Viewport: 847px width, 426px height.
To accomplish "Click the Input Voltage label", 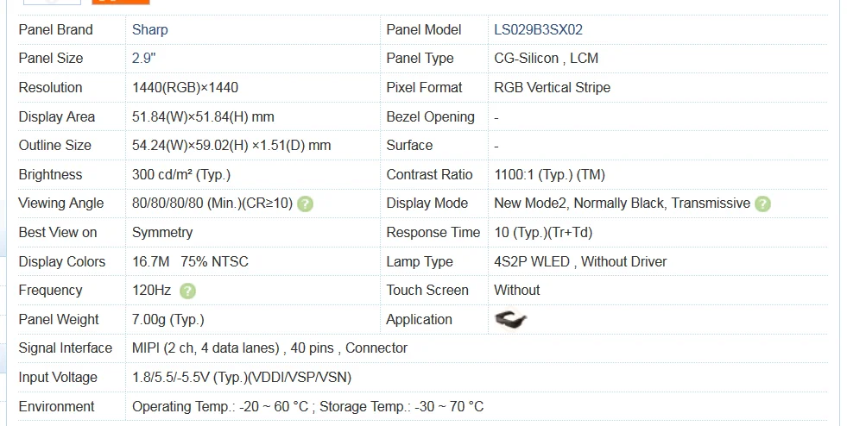I will click(x=58, y=378).
